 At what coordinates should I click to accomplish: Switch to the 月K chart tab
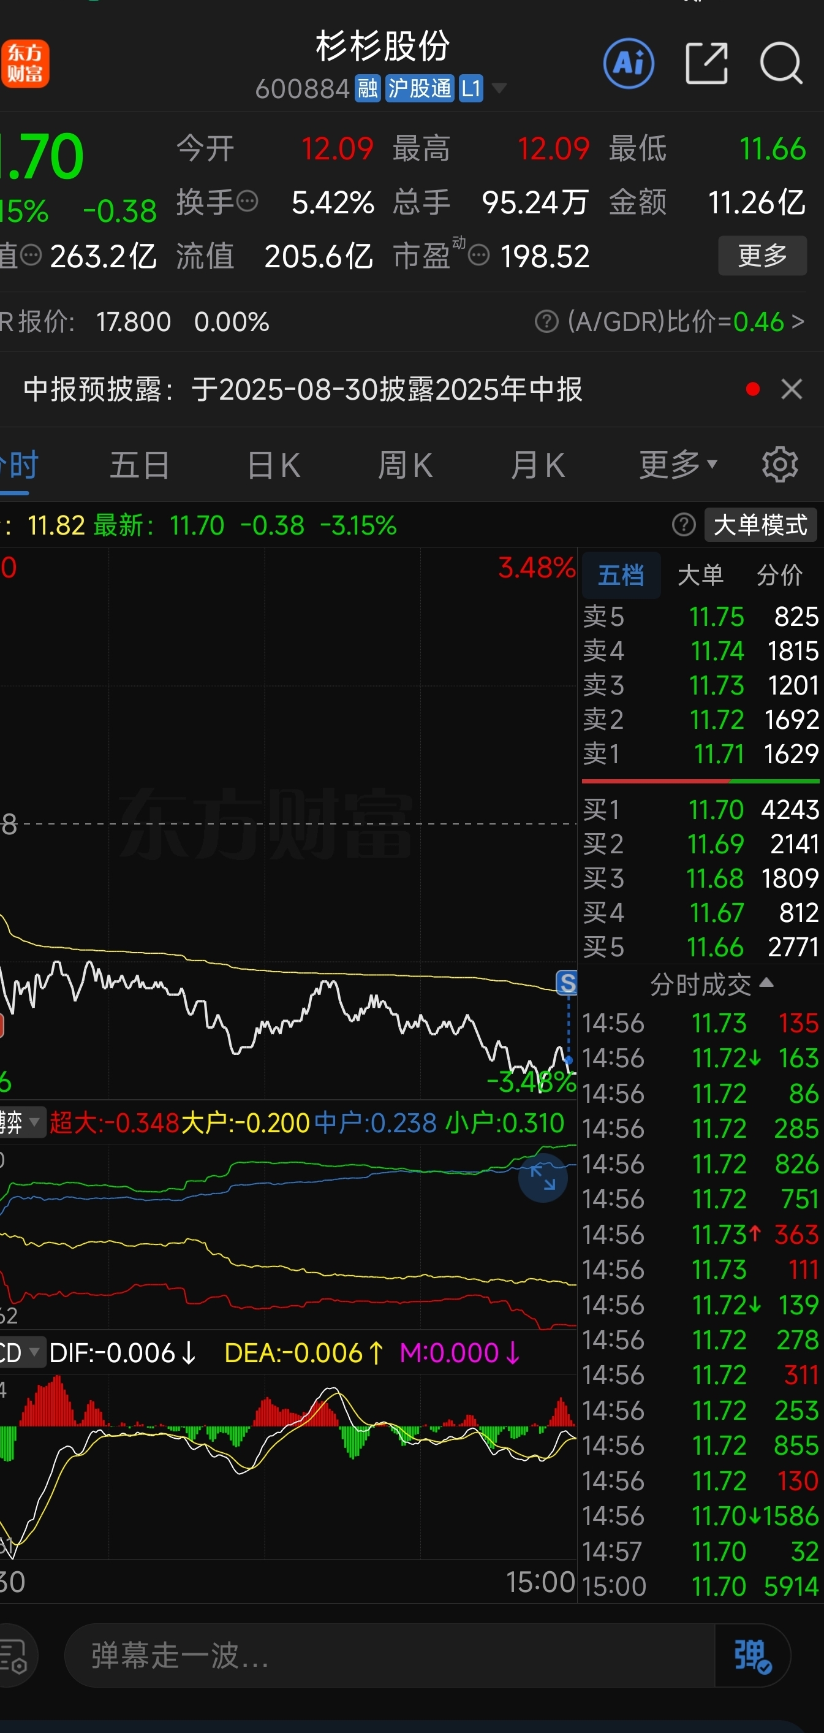[x=538, y=465]
